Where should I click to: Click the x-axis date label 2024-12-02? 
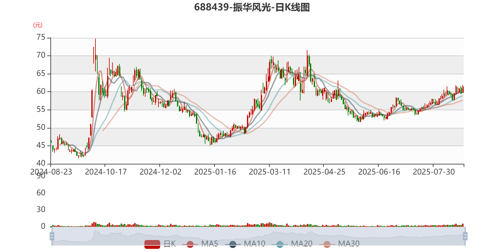click(x=161, y=172)
